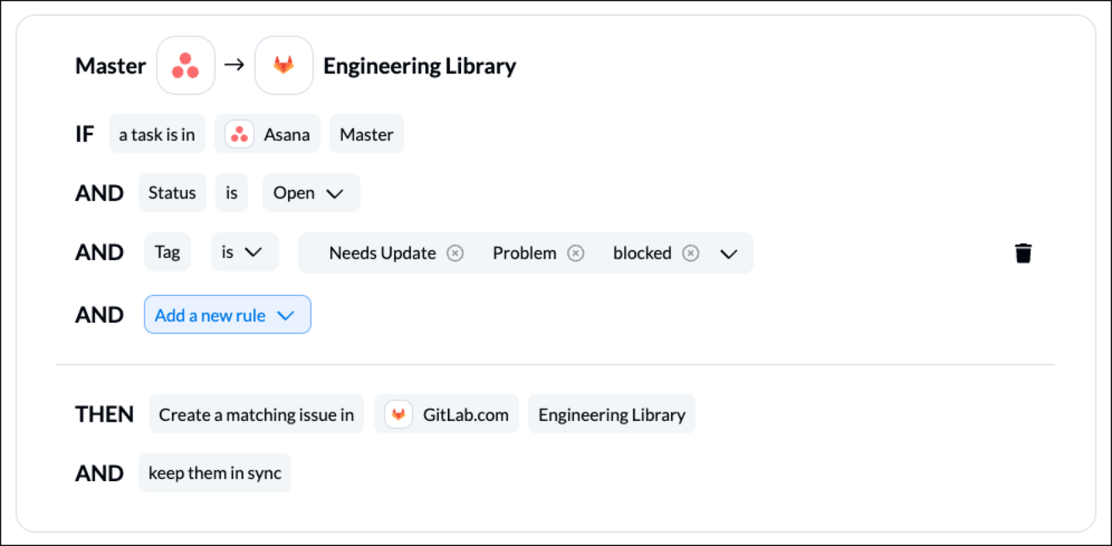Click the arrow between Asana and GitLab
The height and width of the screenshot is (546, 1112).
pyautogui.click(x=234, y=65)
